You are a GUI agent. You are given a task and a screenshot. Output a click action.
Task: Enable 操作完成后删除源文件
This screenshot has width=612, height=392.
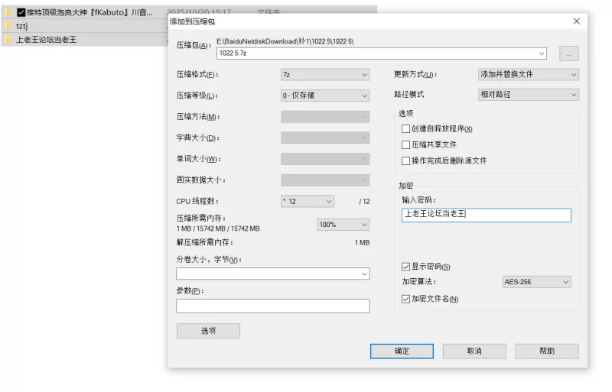click(406, 160)
